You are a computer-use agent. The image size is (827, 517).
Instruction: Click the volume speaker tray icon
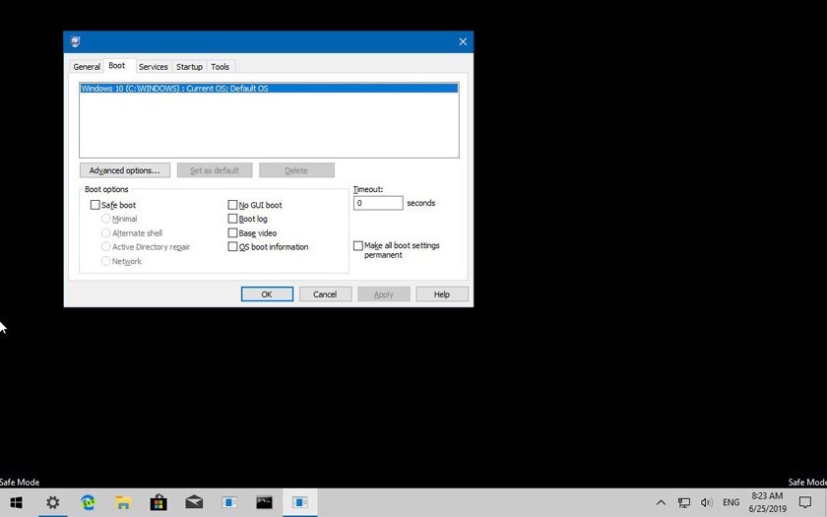[x=706, y=502]
